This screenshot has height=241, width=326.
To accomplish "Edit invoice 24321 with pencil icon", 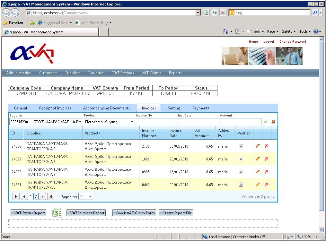I will 257,185.
